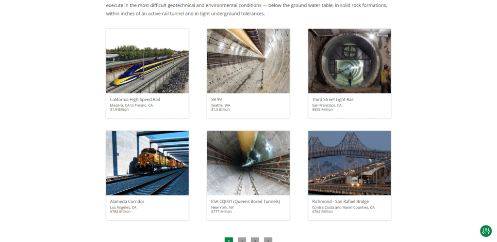View the Richmond - San Rafael Bridge photo

[x=349, y=163]
